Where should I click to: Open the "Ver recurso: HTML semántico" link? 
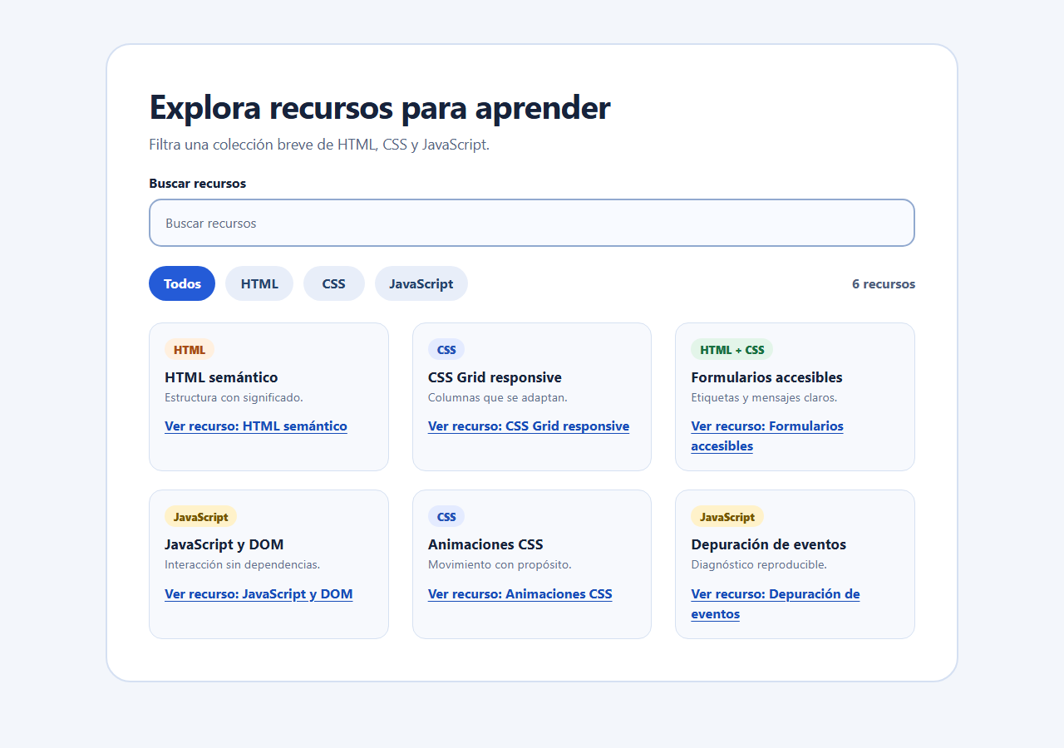click(x=256, y=426)
